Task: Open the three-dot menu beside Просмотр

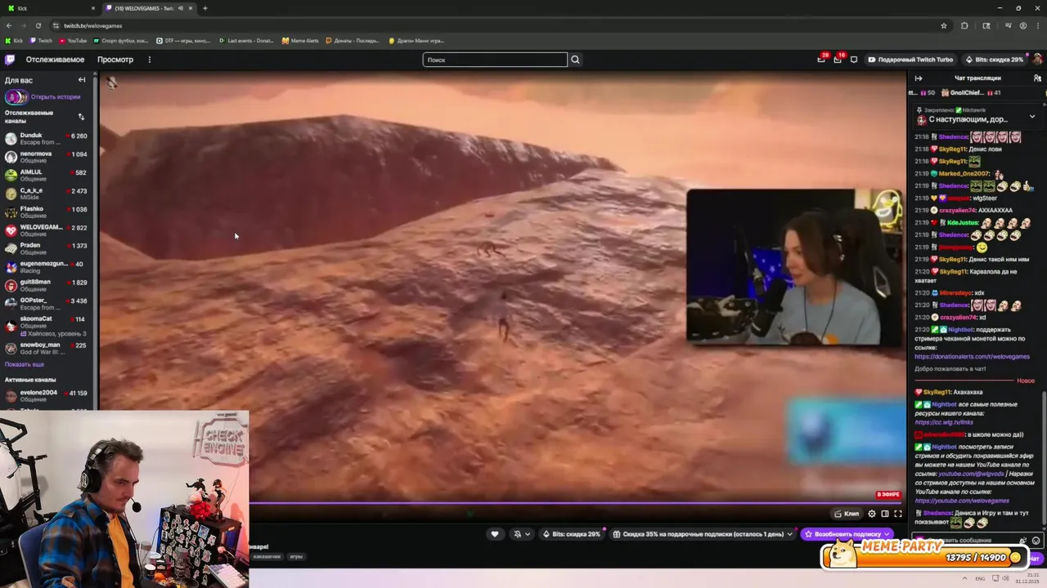Action: pyautogui.click(x=150, y=60)
